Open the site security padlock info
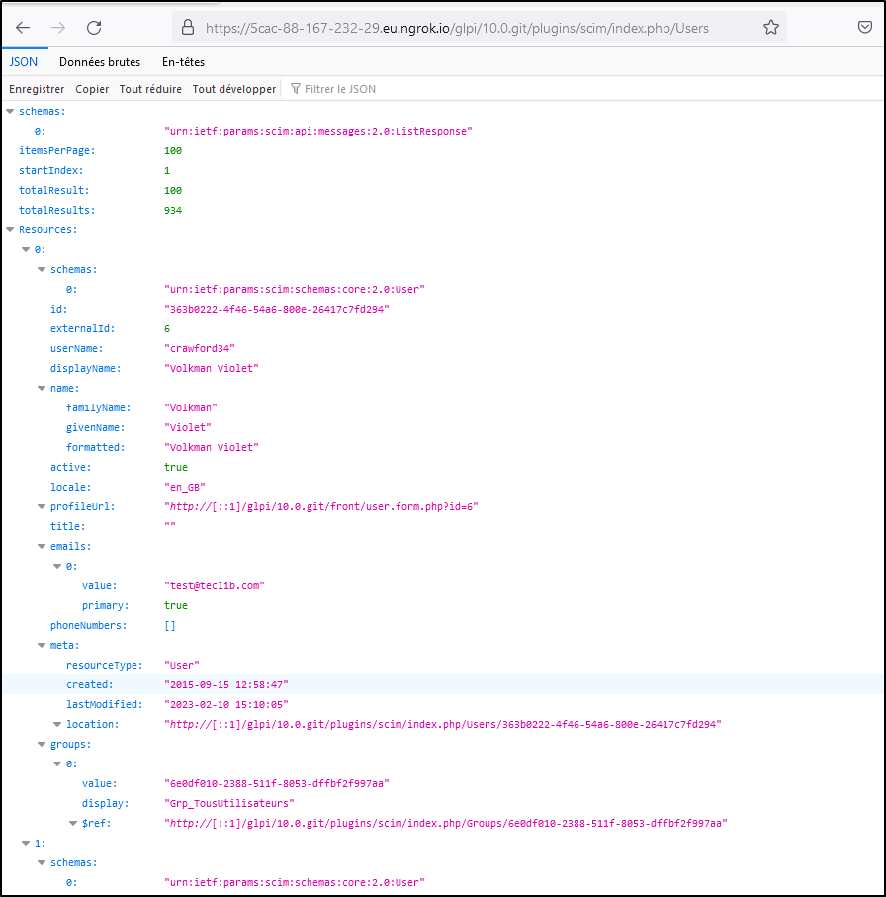Viewport: 886px width, 897px height. [187, 27]
